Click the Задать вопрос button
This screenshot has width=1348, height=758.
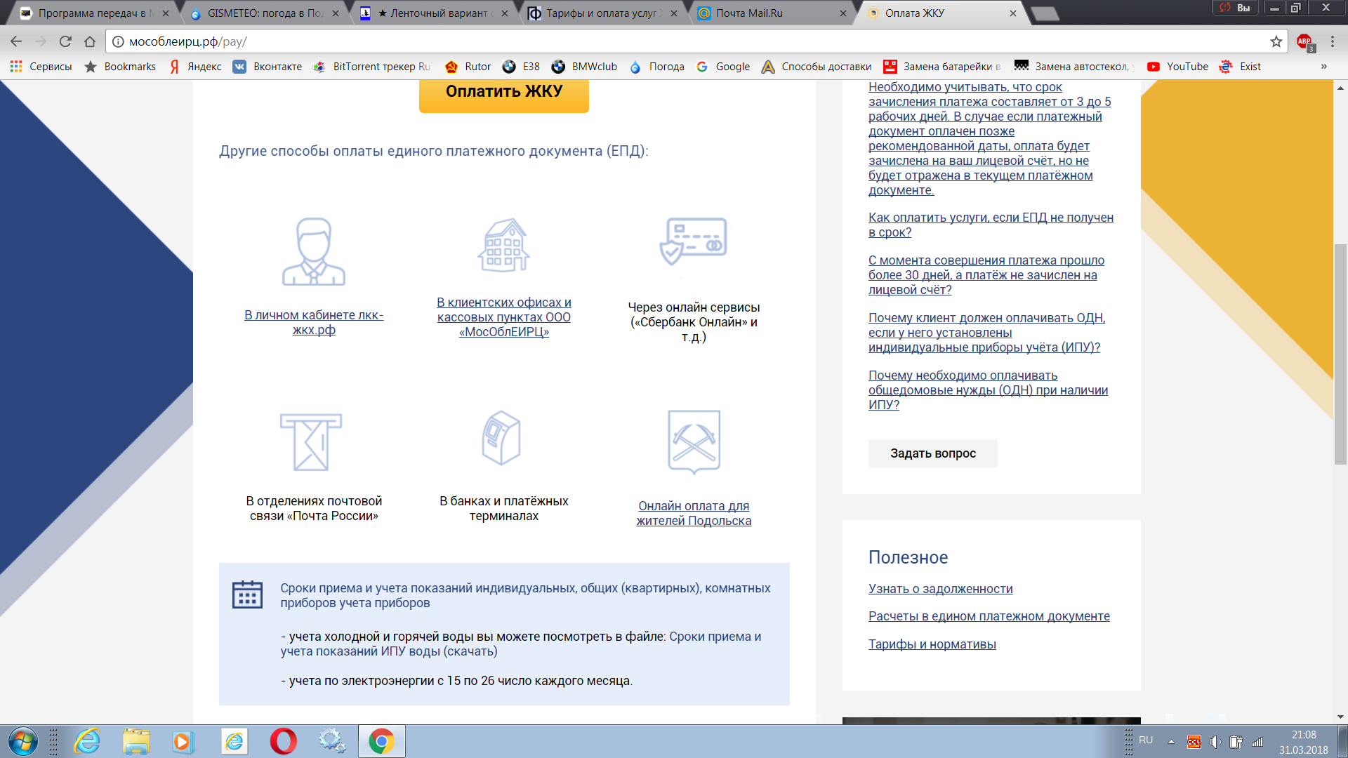(932, 453)
